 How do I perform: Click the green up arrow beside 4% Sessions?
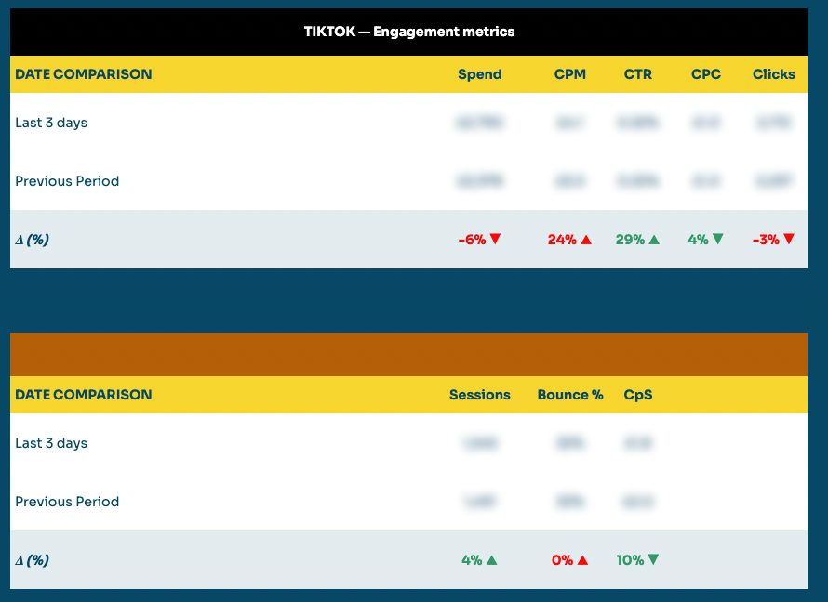(x=491, y=560)
